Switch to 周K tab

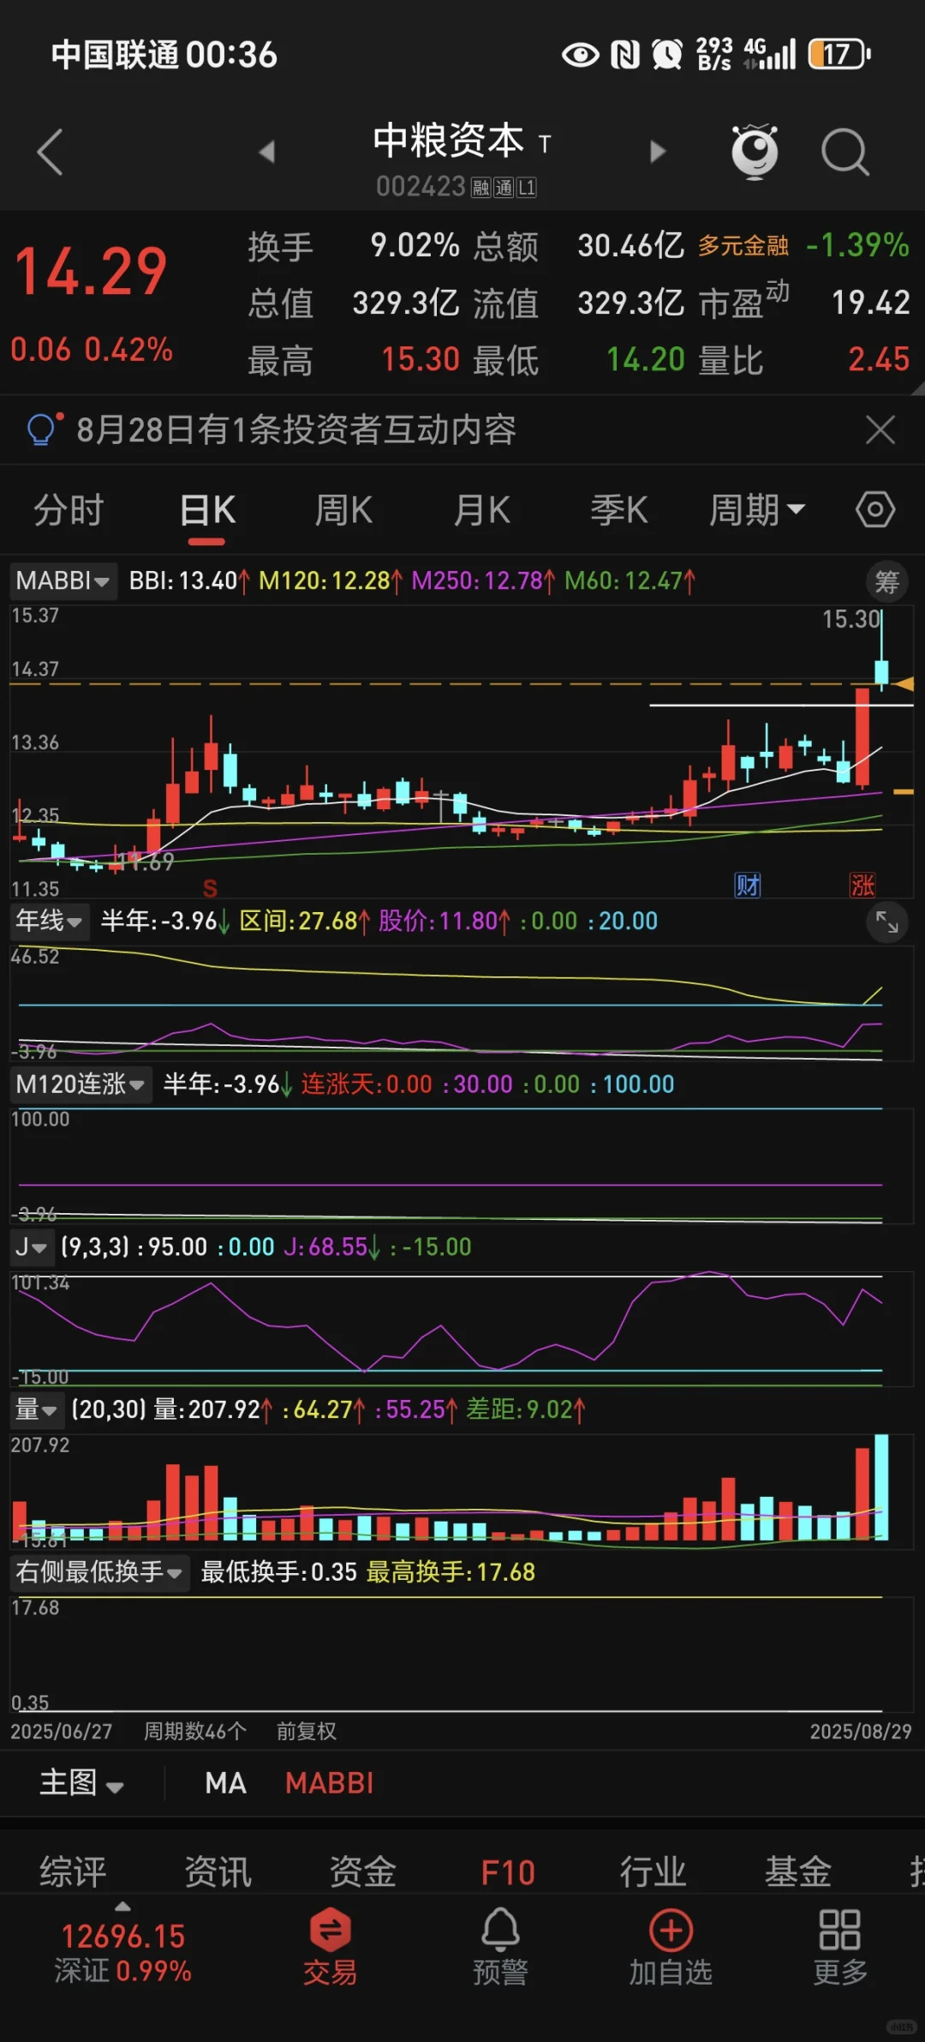(343, 511)
